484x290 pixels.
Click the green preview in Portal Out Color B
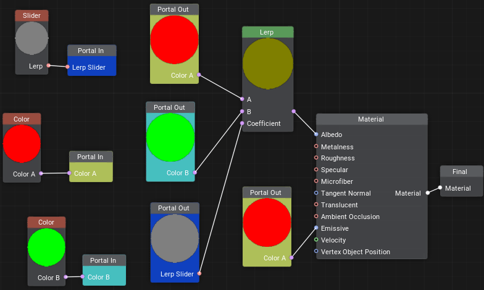point(170,138)
